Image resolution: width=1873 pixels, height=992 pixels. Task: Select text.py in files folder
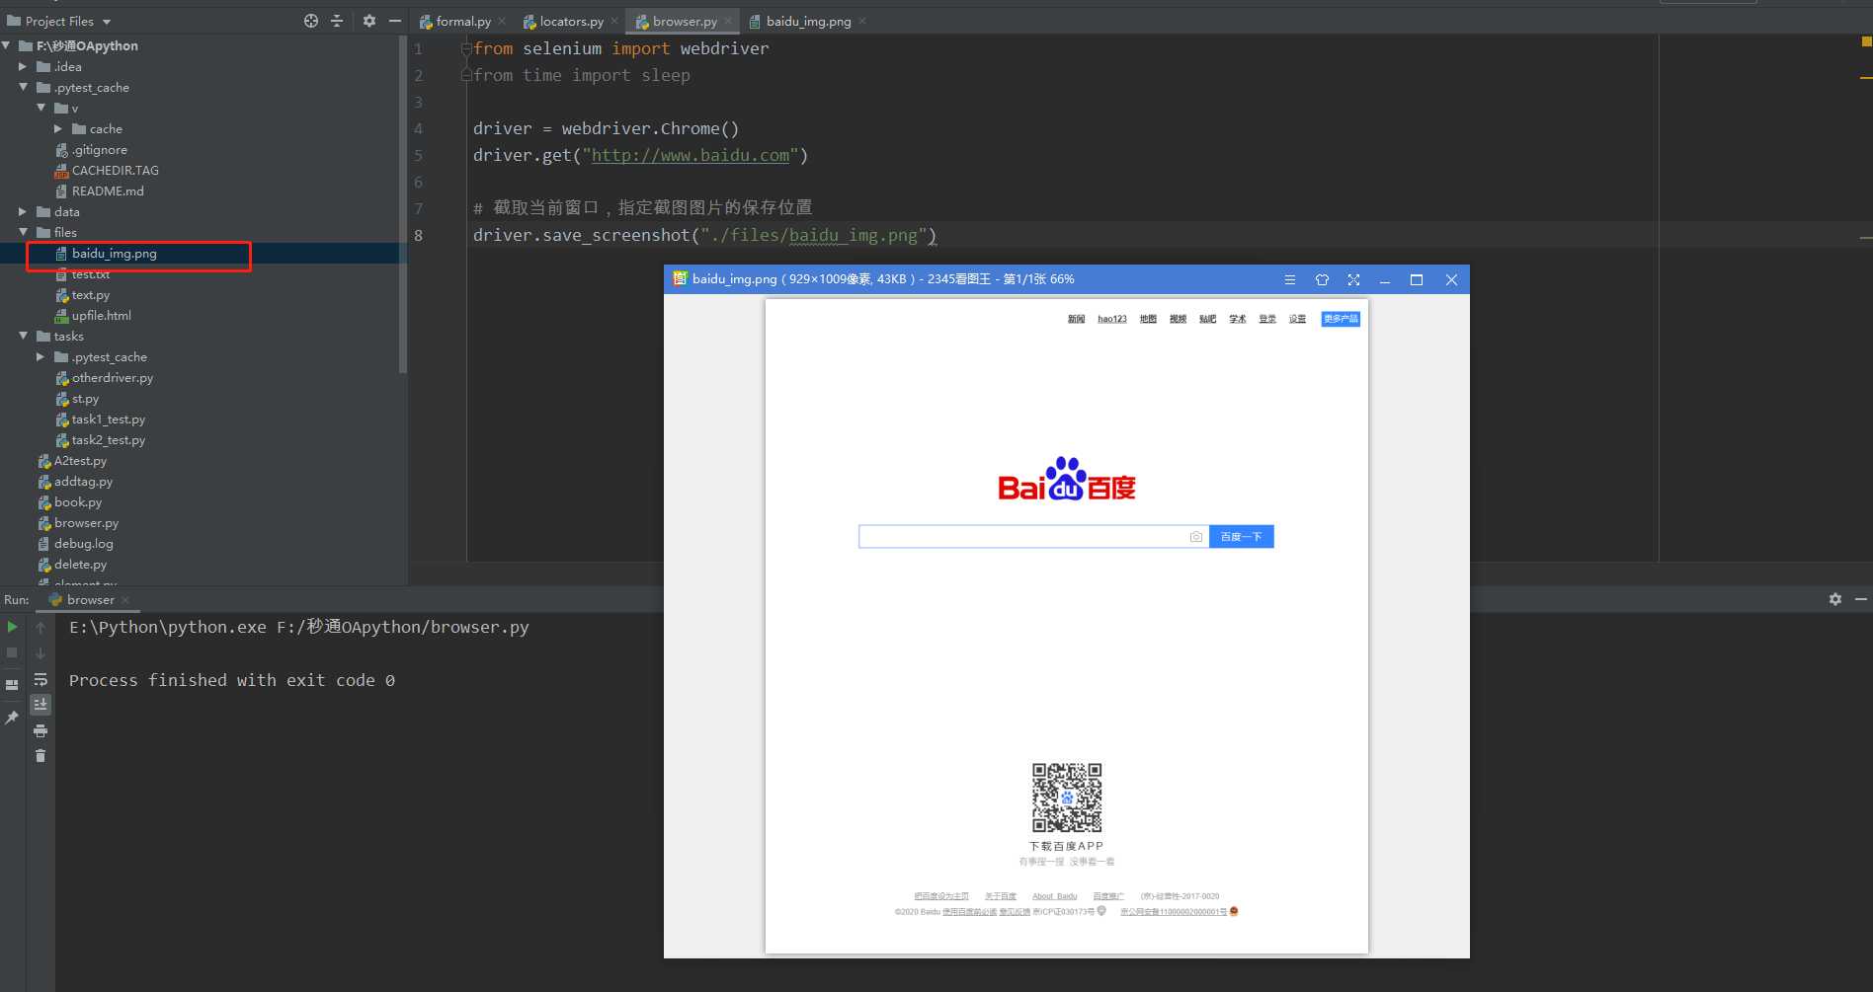click(x=90, y=295)
